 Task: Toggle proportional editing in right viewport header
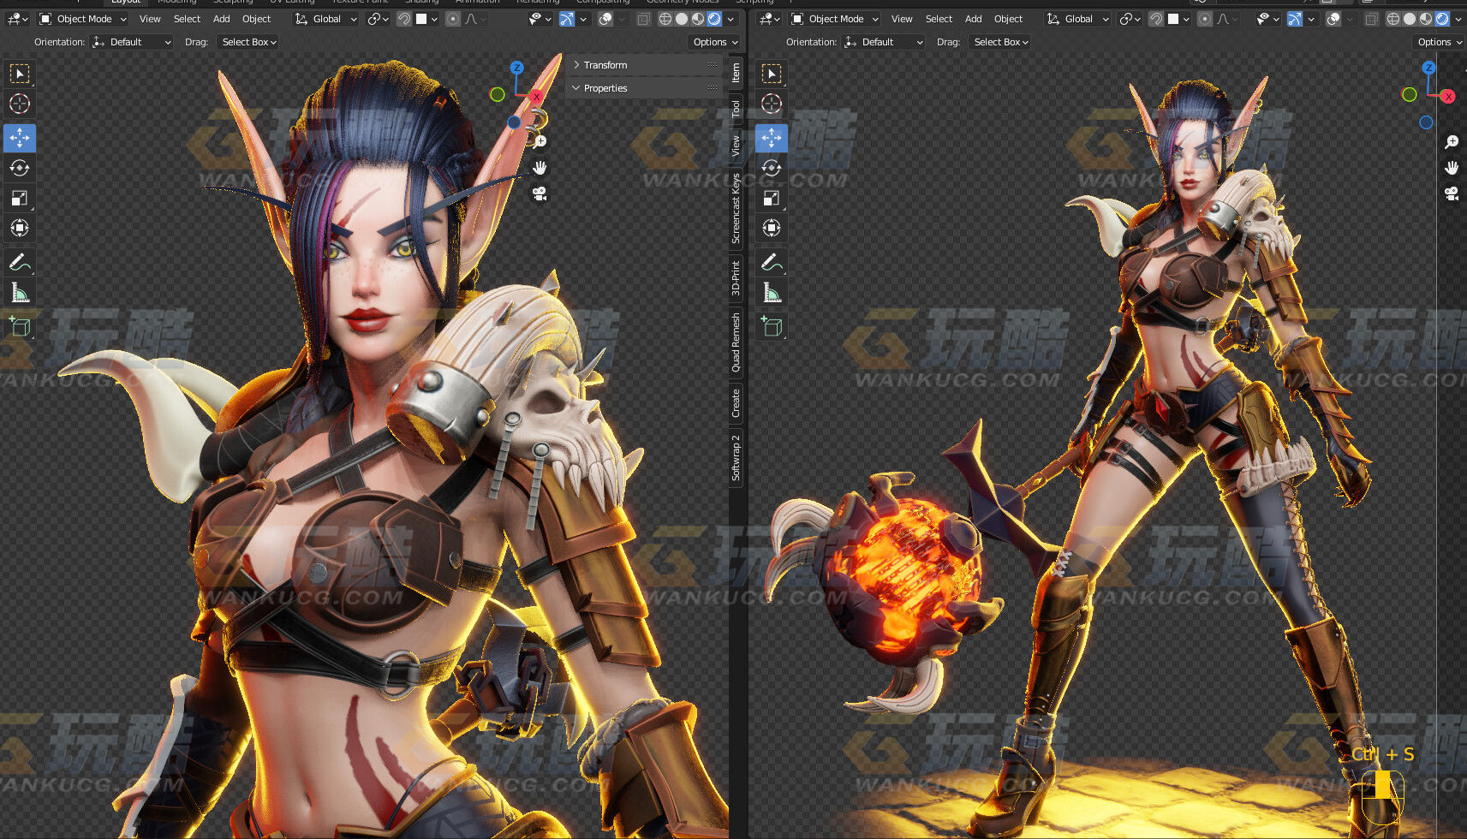point(1205,19)
